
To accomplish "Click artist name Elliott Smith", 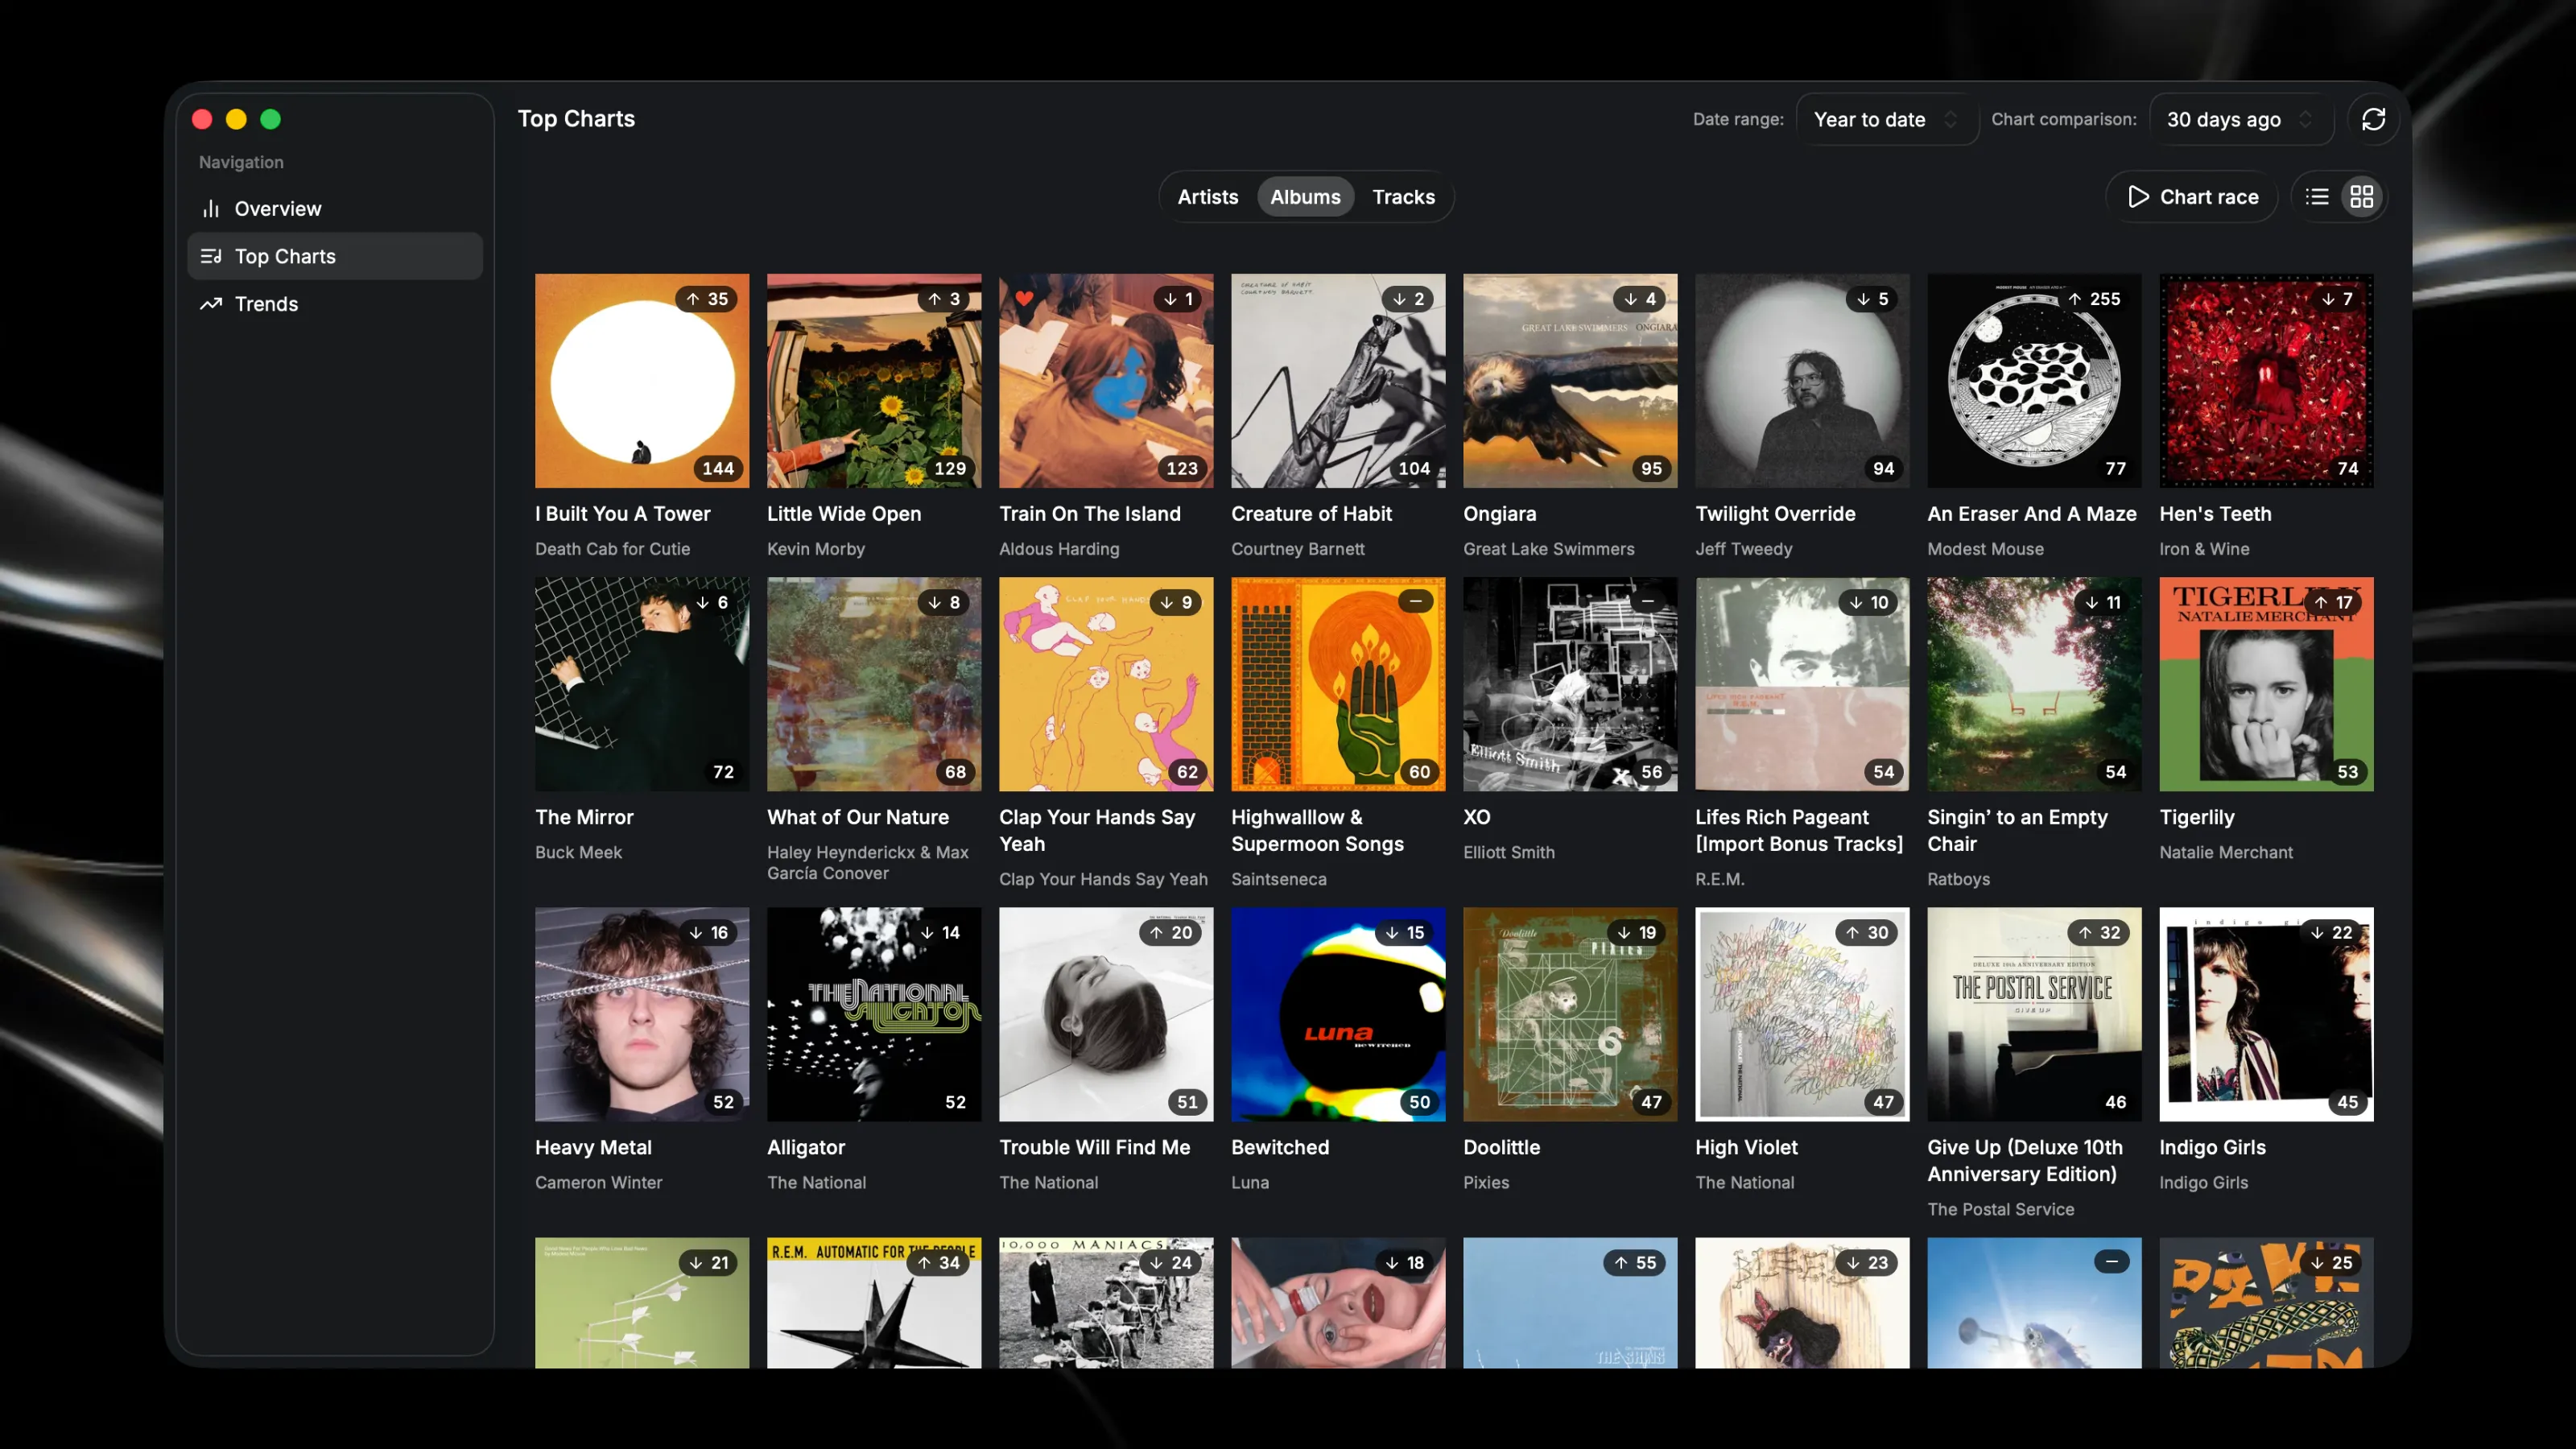I will (1508, 852).
